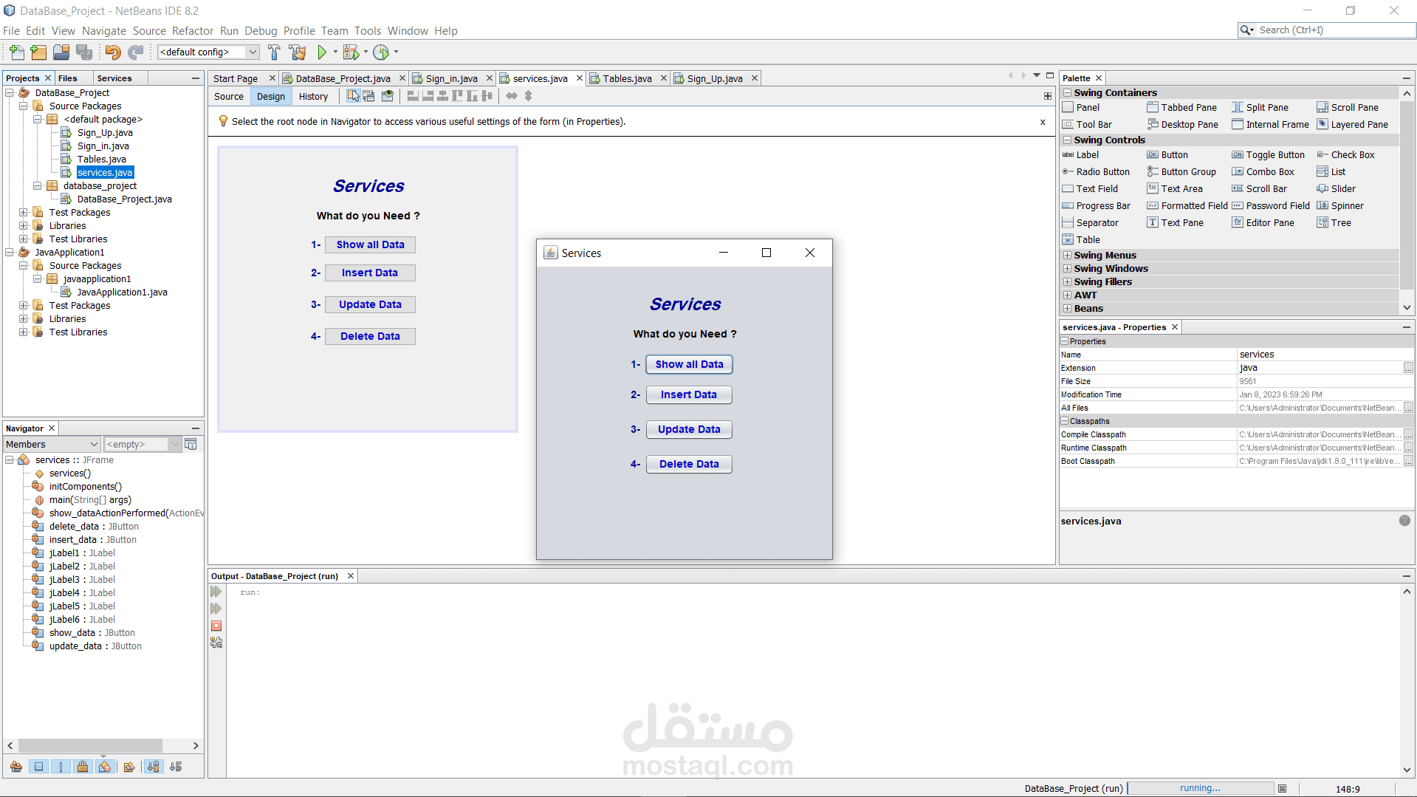Build the project with the hammer icon
Image resolution: width=1417 pixels, height=797 pixels.
pyautogui.click(x=274, y=52)
